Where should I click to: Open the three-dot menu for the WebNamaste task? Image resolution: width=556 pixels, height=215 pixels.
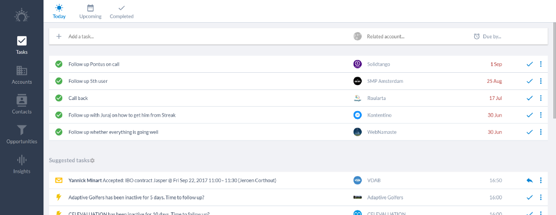(541, 132)
